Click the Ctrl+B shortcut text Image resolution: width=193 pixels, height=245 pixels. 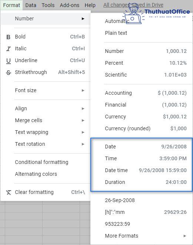[77, 37]
